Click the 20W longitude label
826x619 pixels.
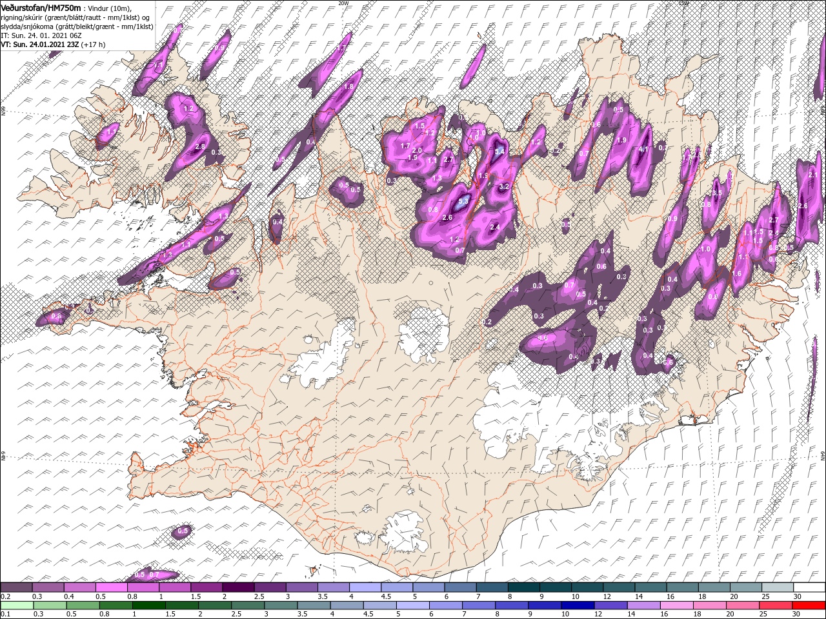tap(343, 3)
